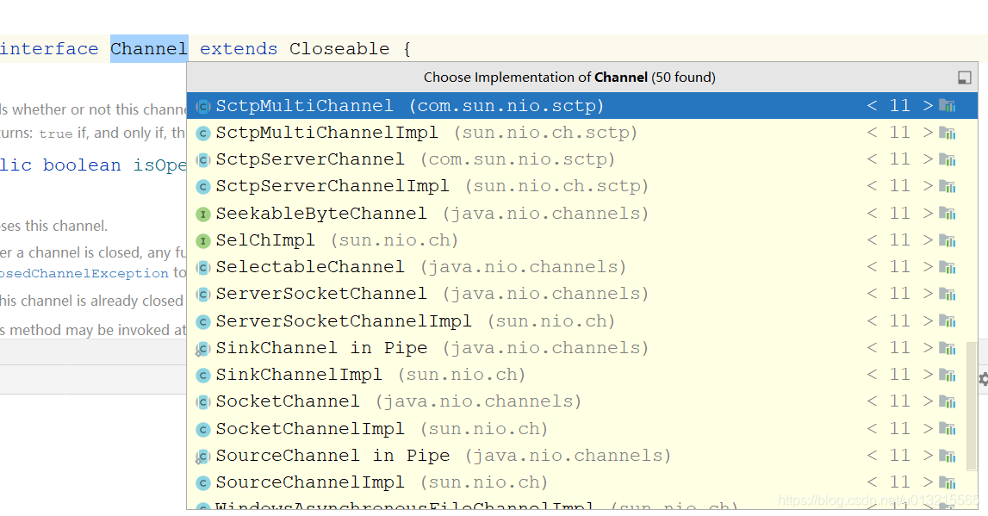Screen dimensions: 988x516
Task: Select ServerSocketChannel abstract class entry
Action: (x=582, y=295)
